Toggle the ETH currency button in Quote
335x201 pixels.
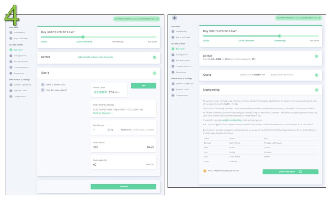pyautogui.click(x=143, y=86)
